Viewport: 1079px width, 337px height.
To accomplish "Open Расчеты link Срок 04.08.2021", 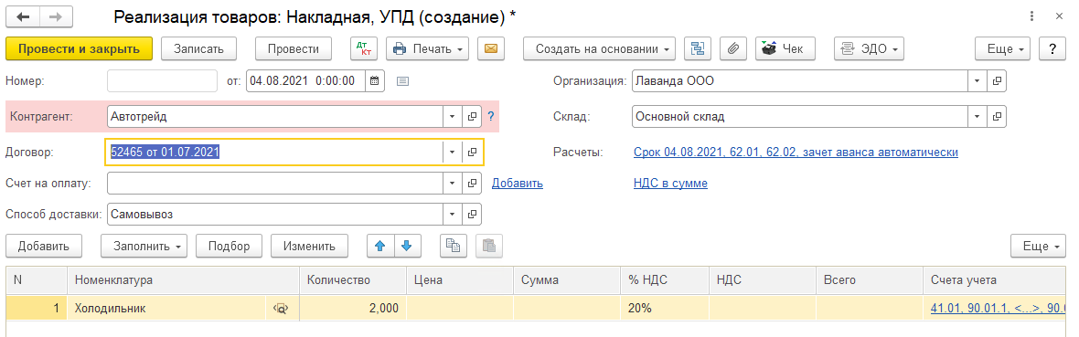I will pyautogui.click(x=796, y=152).
